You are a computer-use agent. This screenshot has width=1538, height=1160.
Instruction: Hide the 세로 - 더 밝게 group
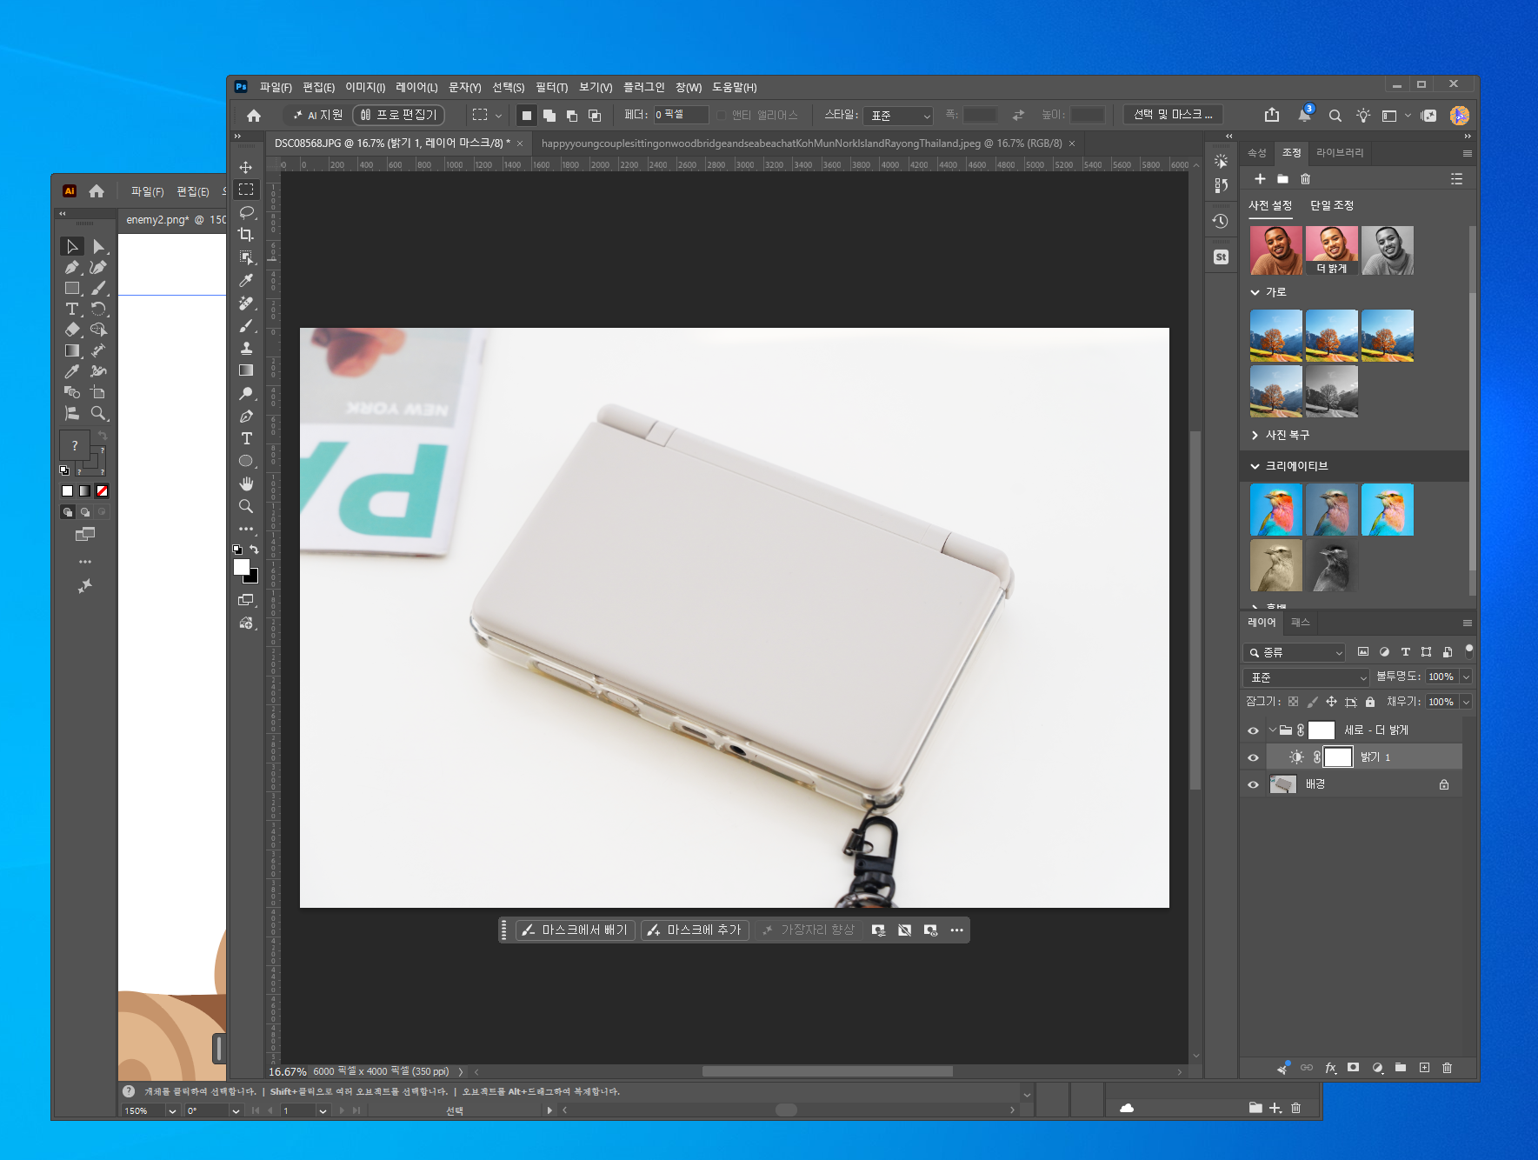(1253, 730)
